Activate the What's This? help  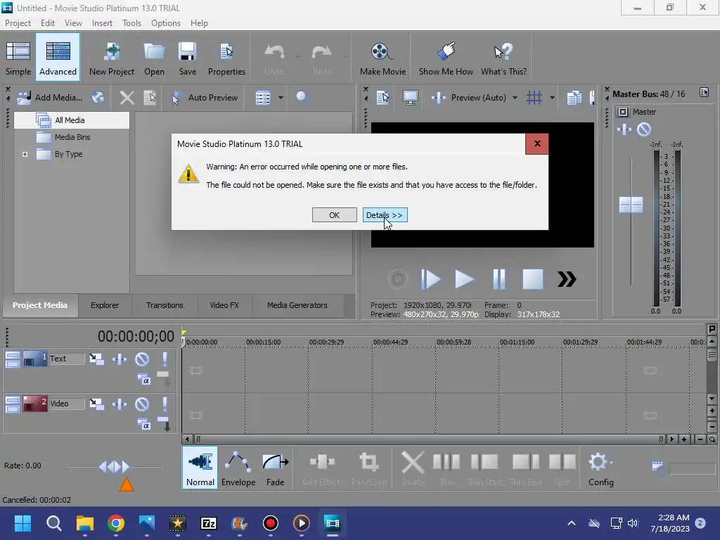click(x=503, y=58)
